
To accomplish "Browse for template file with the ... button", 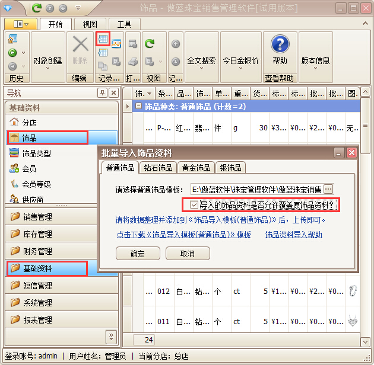I will tap(328, 190).
